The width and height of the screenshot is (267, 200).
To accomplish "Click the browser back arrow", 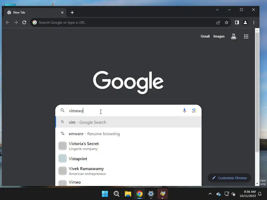I will tap(8, 22).
